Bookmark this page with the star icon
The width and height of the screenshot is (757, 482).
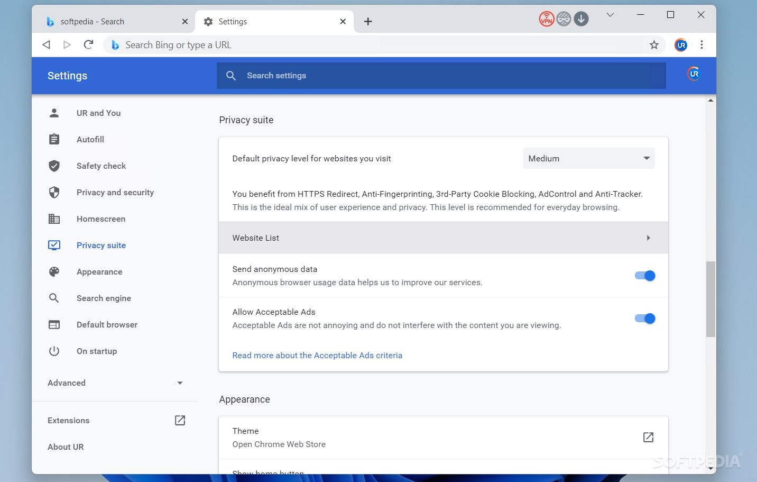[654, 45]
